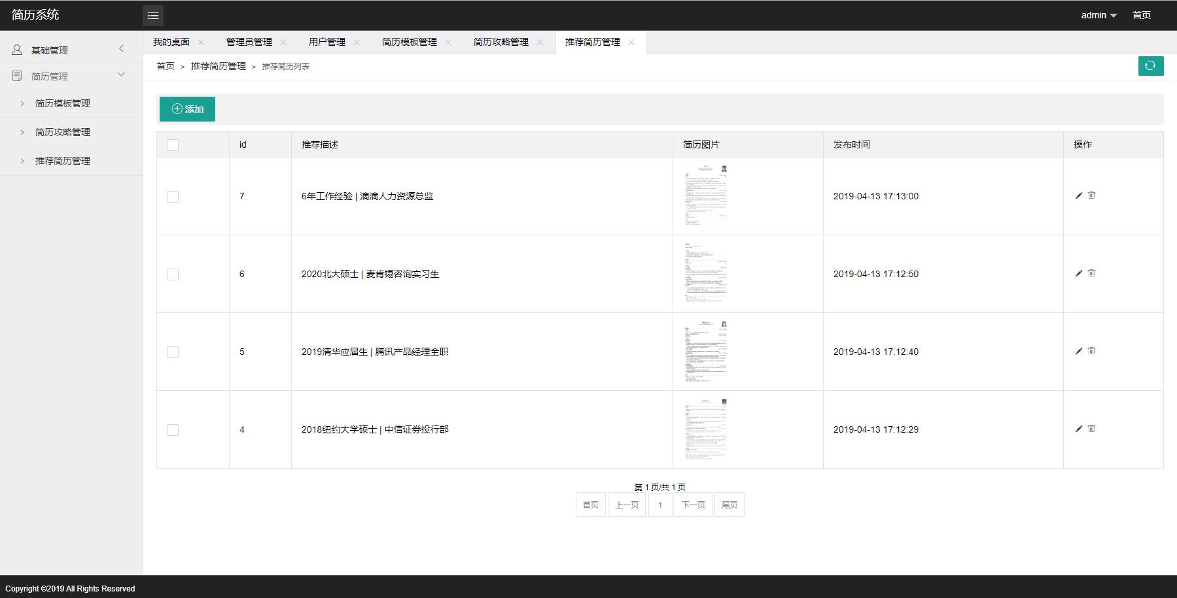Viewport: 1177px width, 598px height.
Task: Expand the 基础管理 sidebar section
Action: click(x=71, y=50)
